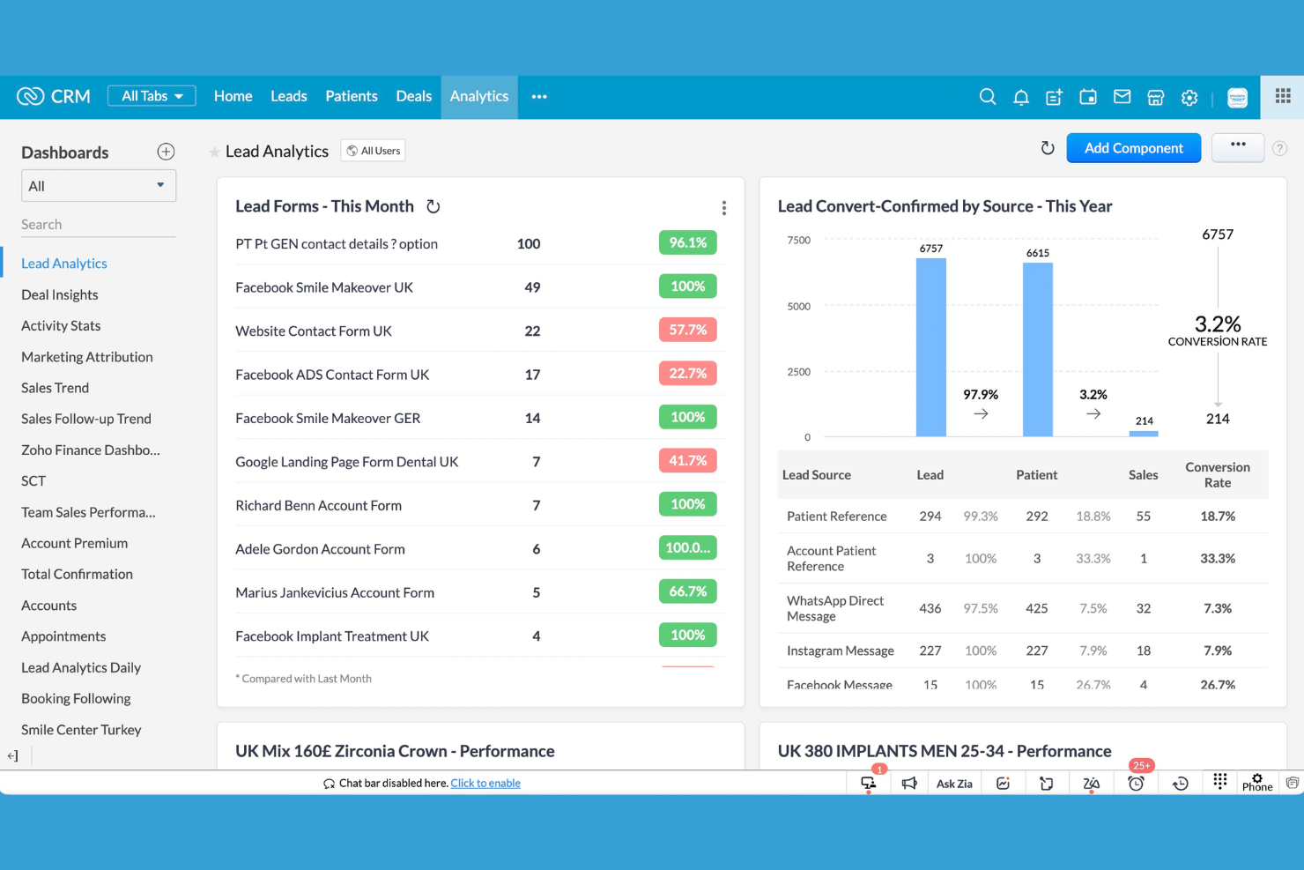Click the Zoho CRM logo
This screenshot has width=1304, height=870.
coord(53,96)
